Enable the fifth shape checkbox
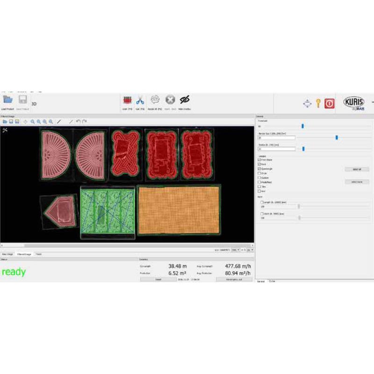Screen dimensions: 374x374 [259, 178]
